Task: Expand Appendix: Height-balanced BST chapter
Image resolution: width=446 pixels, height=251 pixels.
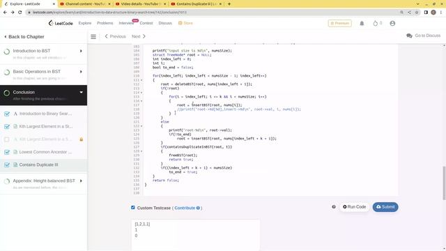Action: tap(81, 181)
